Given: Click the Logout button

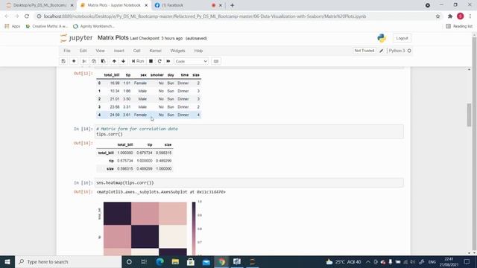Looking at the screenshot, I should tap(402, 38).
